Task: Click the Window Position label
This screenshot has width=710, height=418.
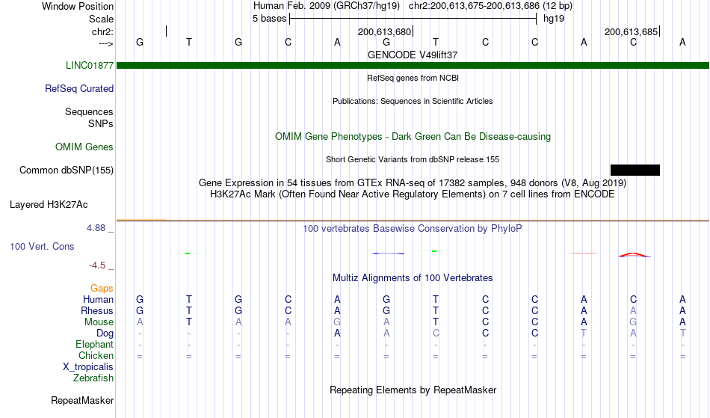Action: [78, 6]
